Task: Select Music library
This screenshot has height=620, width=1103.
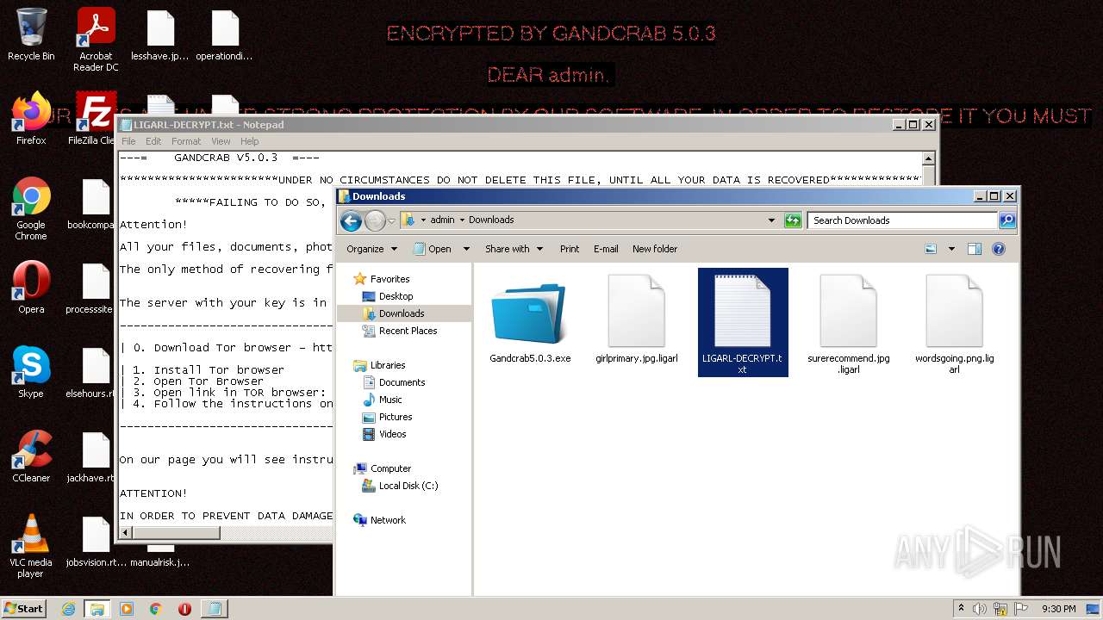Action: 390,400
